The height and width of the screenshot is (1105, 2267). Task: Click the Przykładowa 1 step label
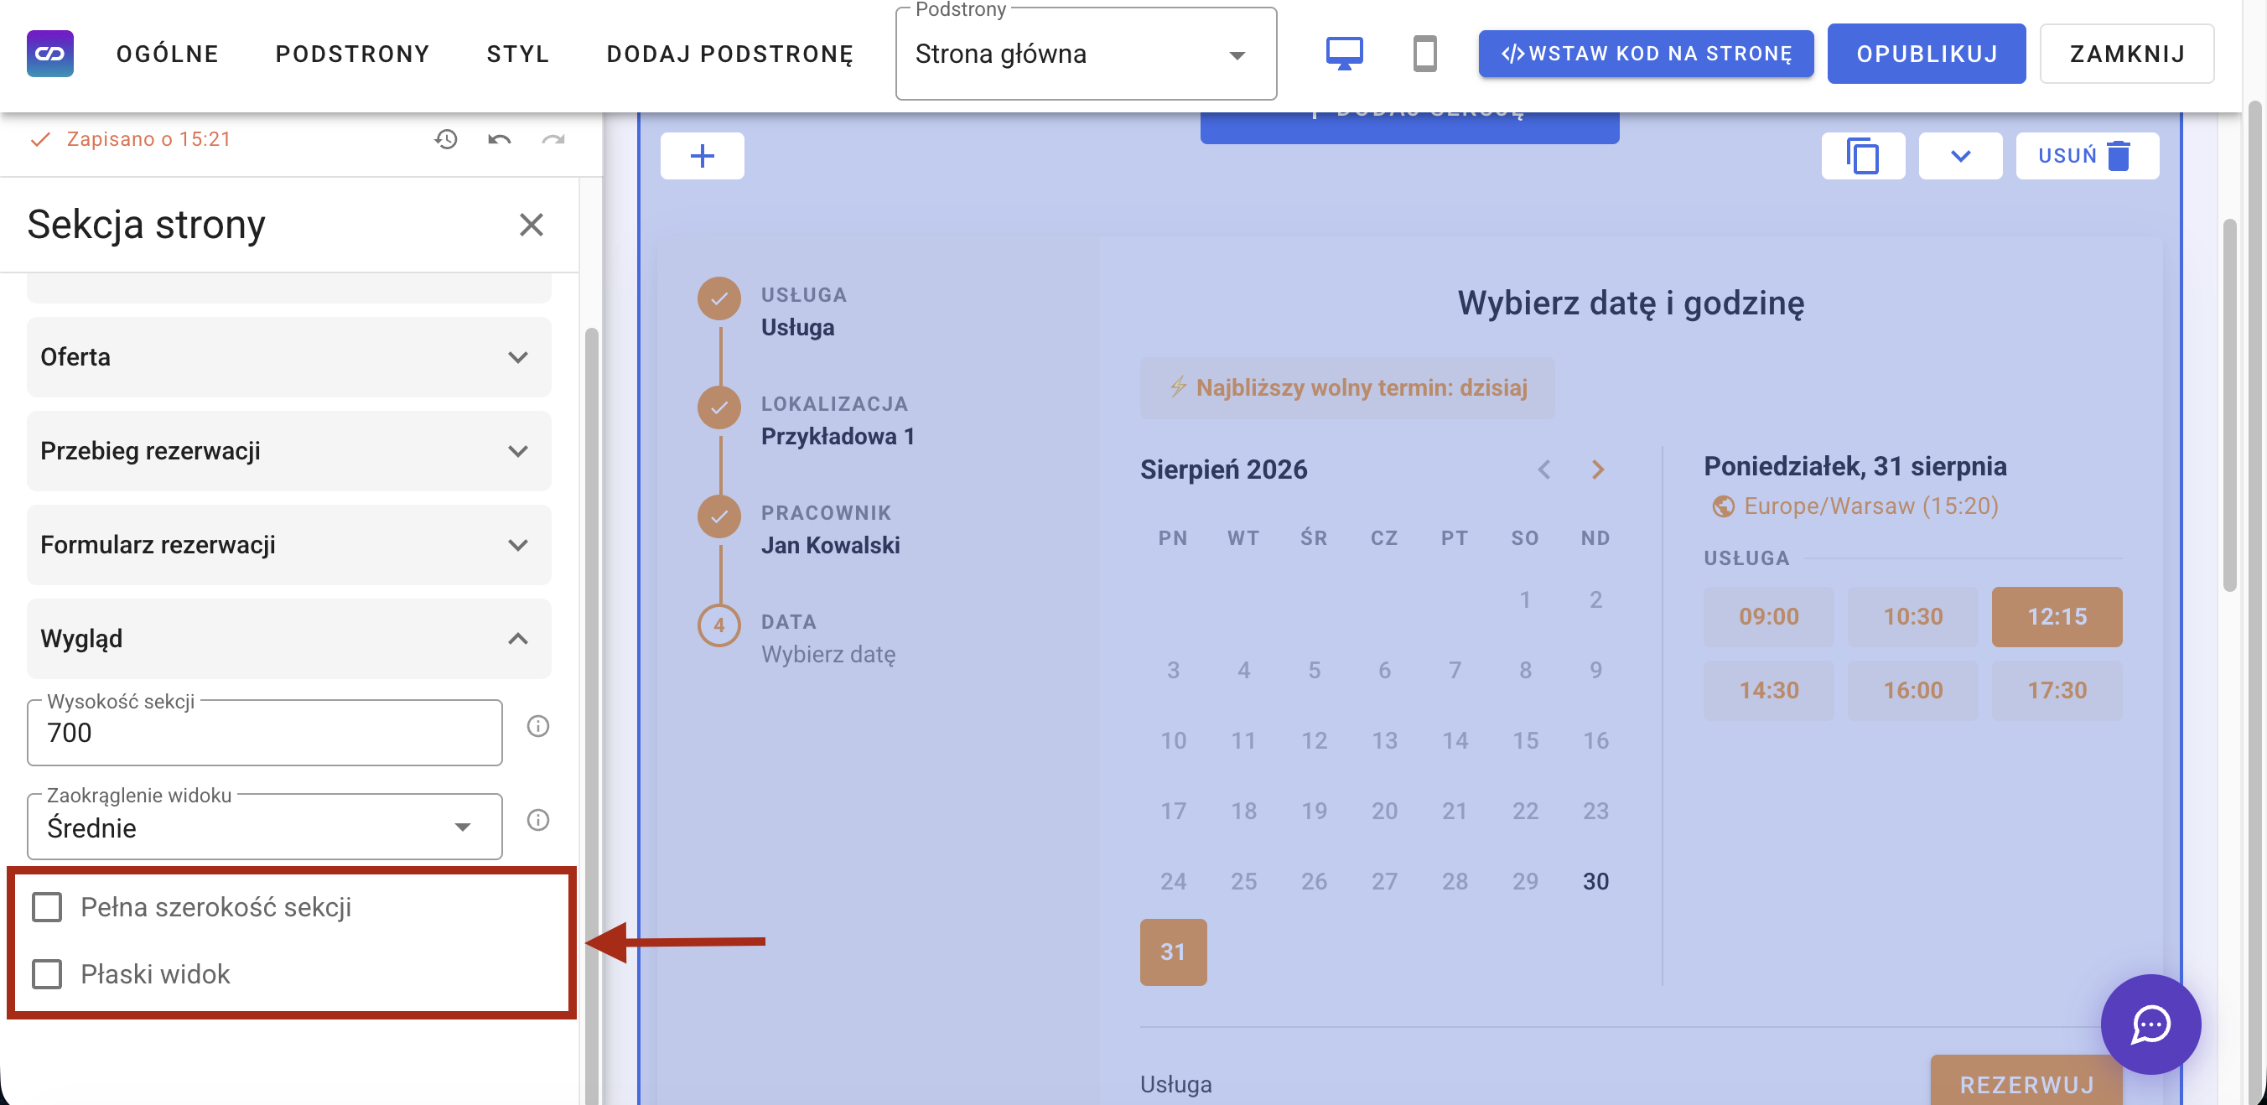[x=838, y=436]
